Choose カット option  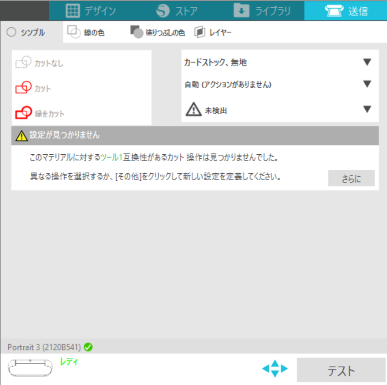[33, 88]
